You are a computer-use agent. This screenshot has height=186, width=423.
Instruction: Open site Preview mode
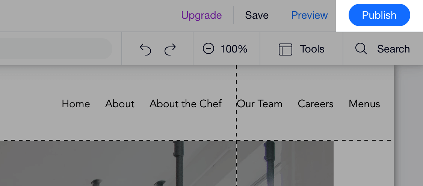click(x=310, y=15)
